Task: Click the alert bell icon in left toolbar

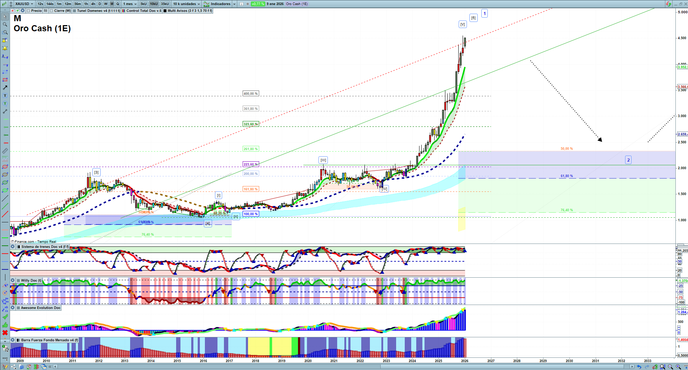Action: [x=5, y=48]
